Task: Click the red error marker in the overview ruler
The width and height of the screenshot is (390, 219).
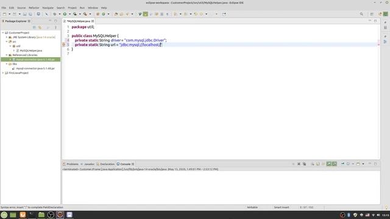Action: tap(378, 44)
